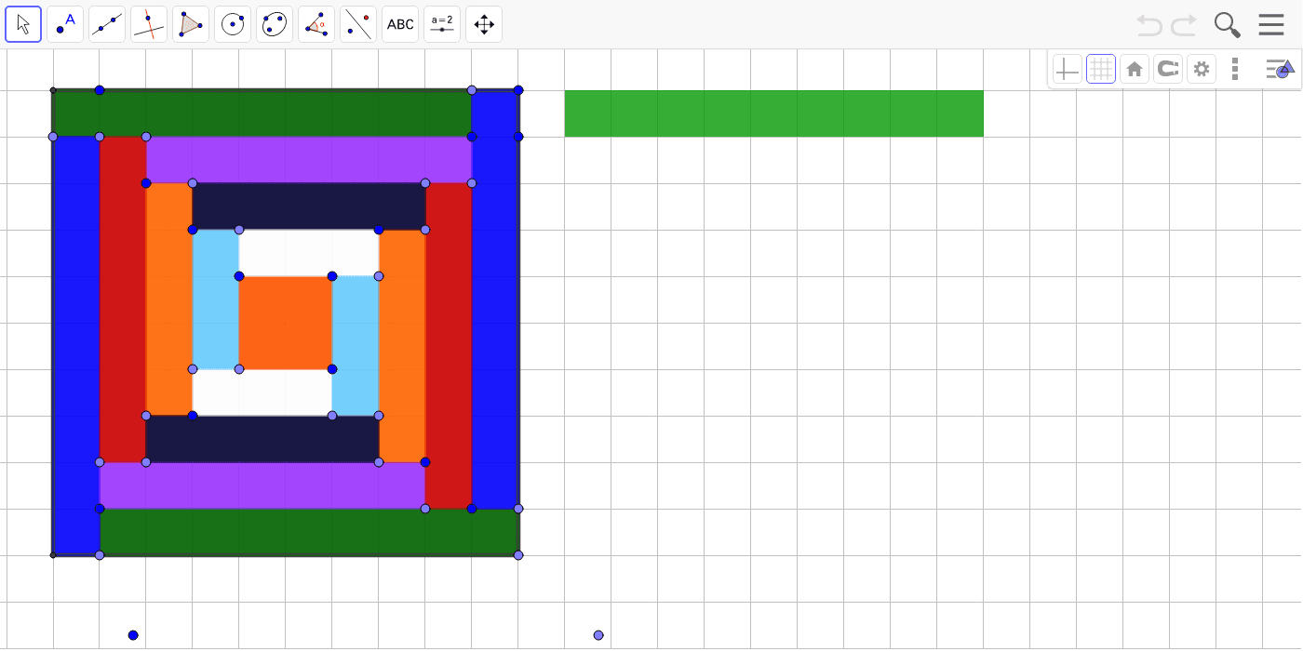Click the tall blue strip on quilt's left edge
This screenshot has height=651, width=1303.
pyautogui.click(x=76, y=346)
